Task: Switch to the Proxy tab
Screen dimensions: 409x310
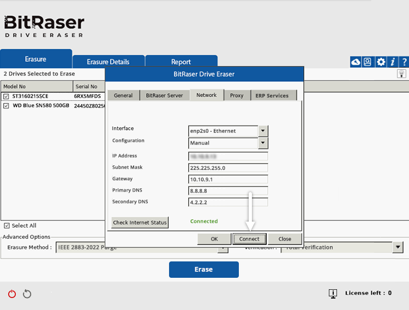Action: (x=237, y=96)
